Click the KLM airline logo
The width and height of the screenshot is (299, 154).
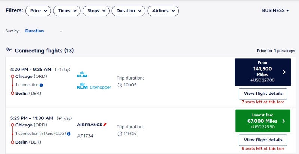tap(82, 75)
